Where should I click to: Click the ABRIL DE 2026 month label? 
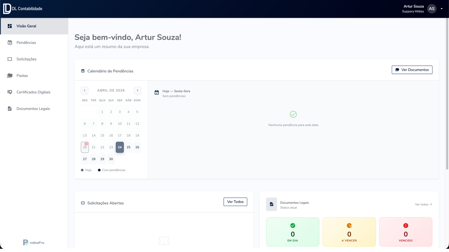(x=111, y=90)
